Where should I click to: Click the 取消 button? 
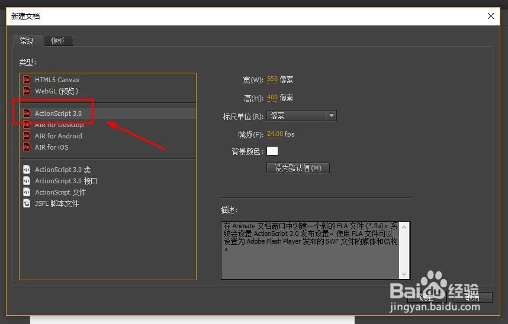(x=472, y=297)
